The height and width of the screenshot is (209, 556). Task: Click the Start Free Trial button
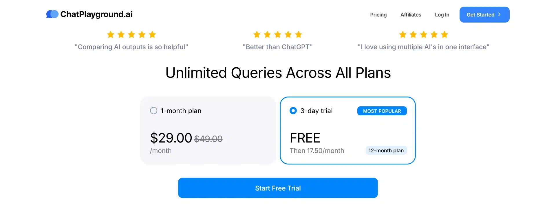[278, 188]
